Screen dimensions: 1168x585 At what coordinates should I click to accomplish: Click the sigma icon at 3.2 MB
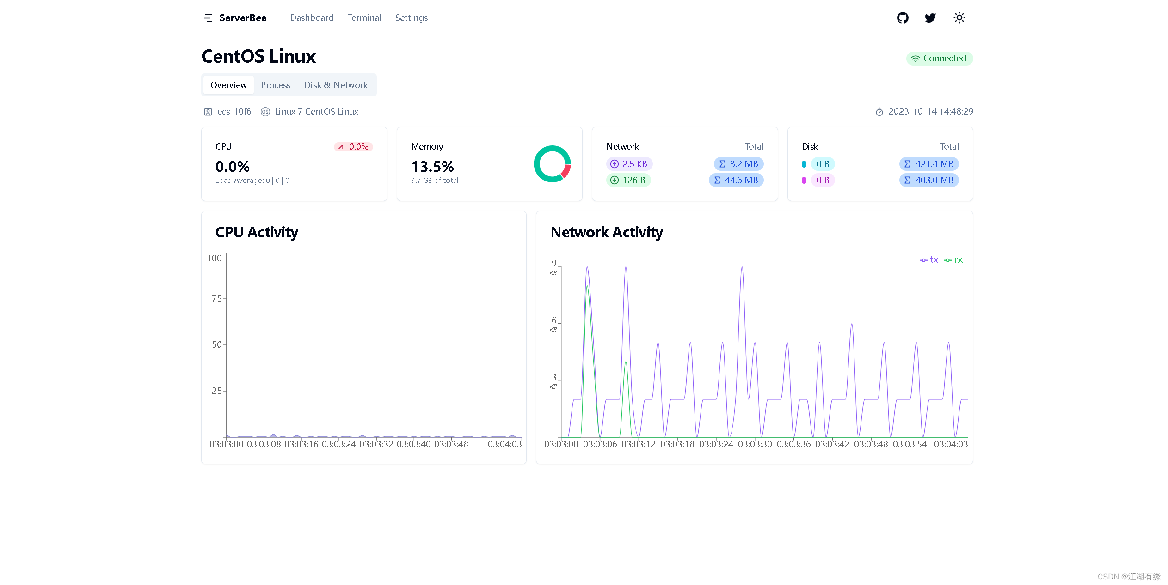click(722, 164)
